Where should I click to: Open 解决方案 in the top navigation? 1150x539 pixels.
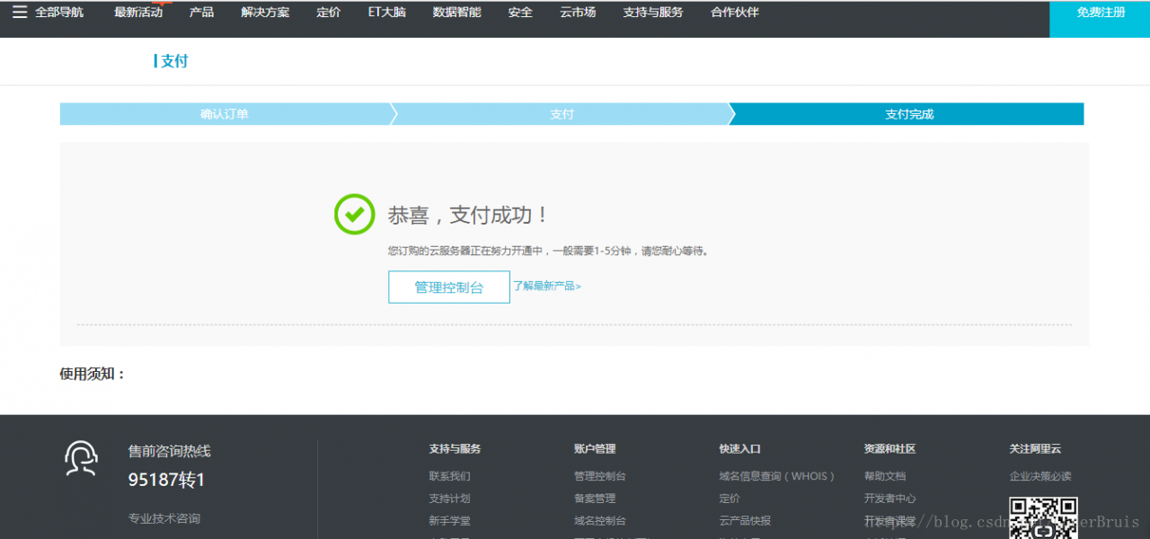[265, 13]
